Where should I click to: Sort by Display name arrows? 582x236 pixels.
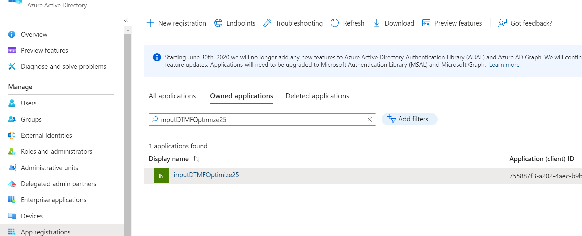[x=197, y=159]
